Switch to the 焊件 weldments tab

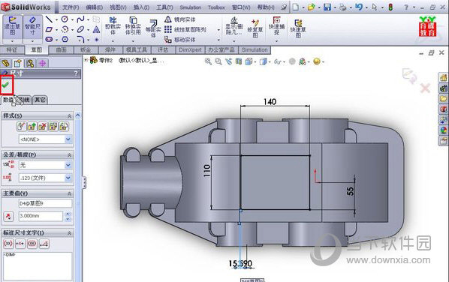[x=110, y=49]
